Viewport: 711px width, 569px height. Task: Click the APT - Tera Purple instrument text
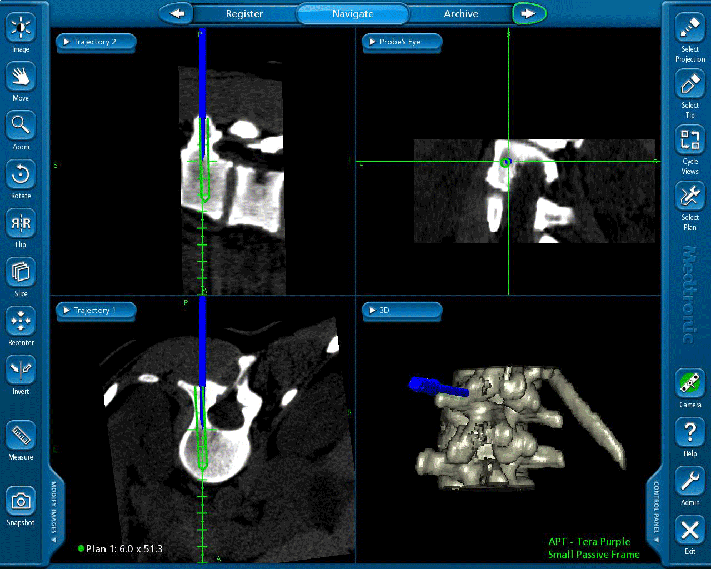tap(589, 542)
